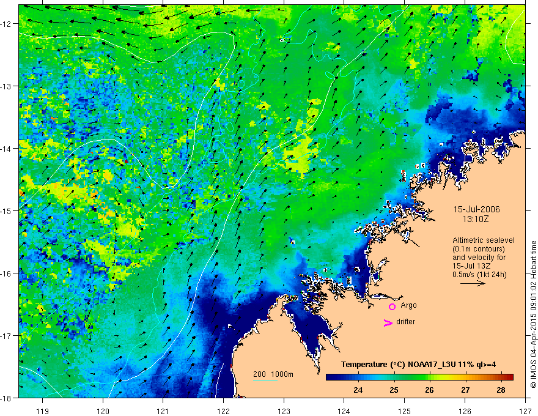Click longitude axis label "126" on bottom axis
The image size is (538, 416).
point(465,411)
